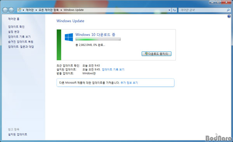Screen dimensions: 233x142
Task: Click the 제어판 검색 search field
Action: tap(202, 10)
